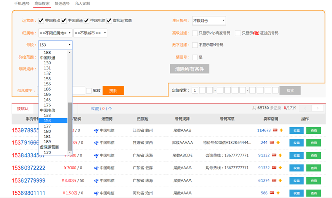Click orange up-arrow icon beside seller 114673
332x198 pixels.
[x=281, y=130]
